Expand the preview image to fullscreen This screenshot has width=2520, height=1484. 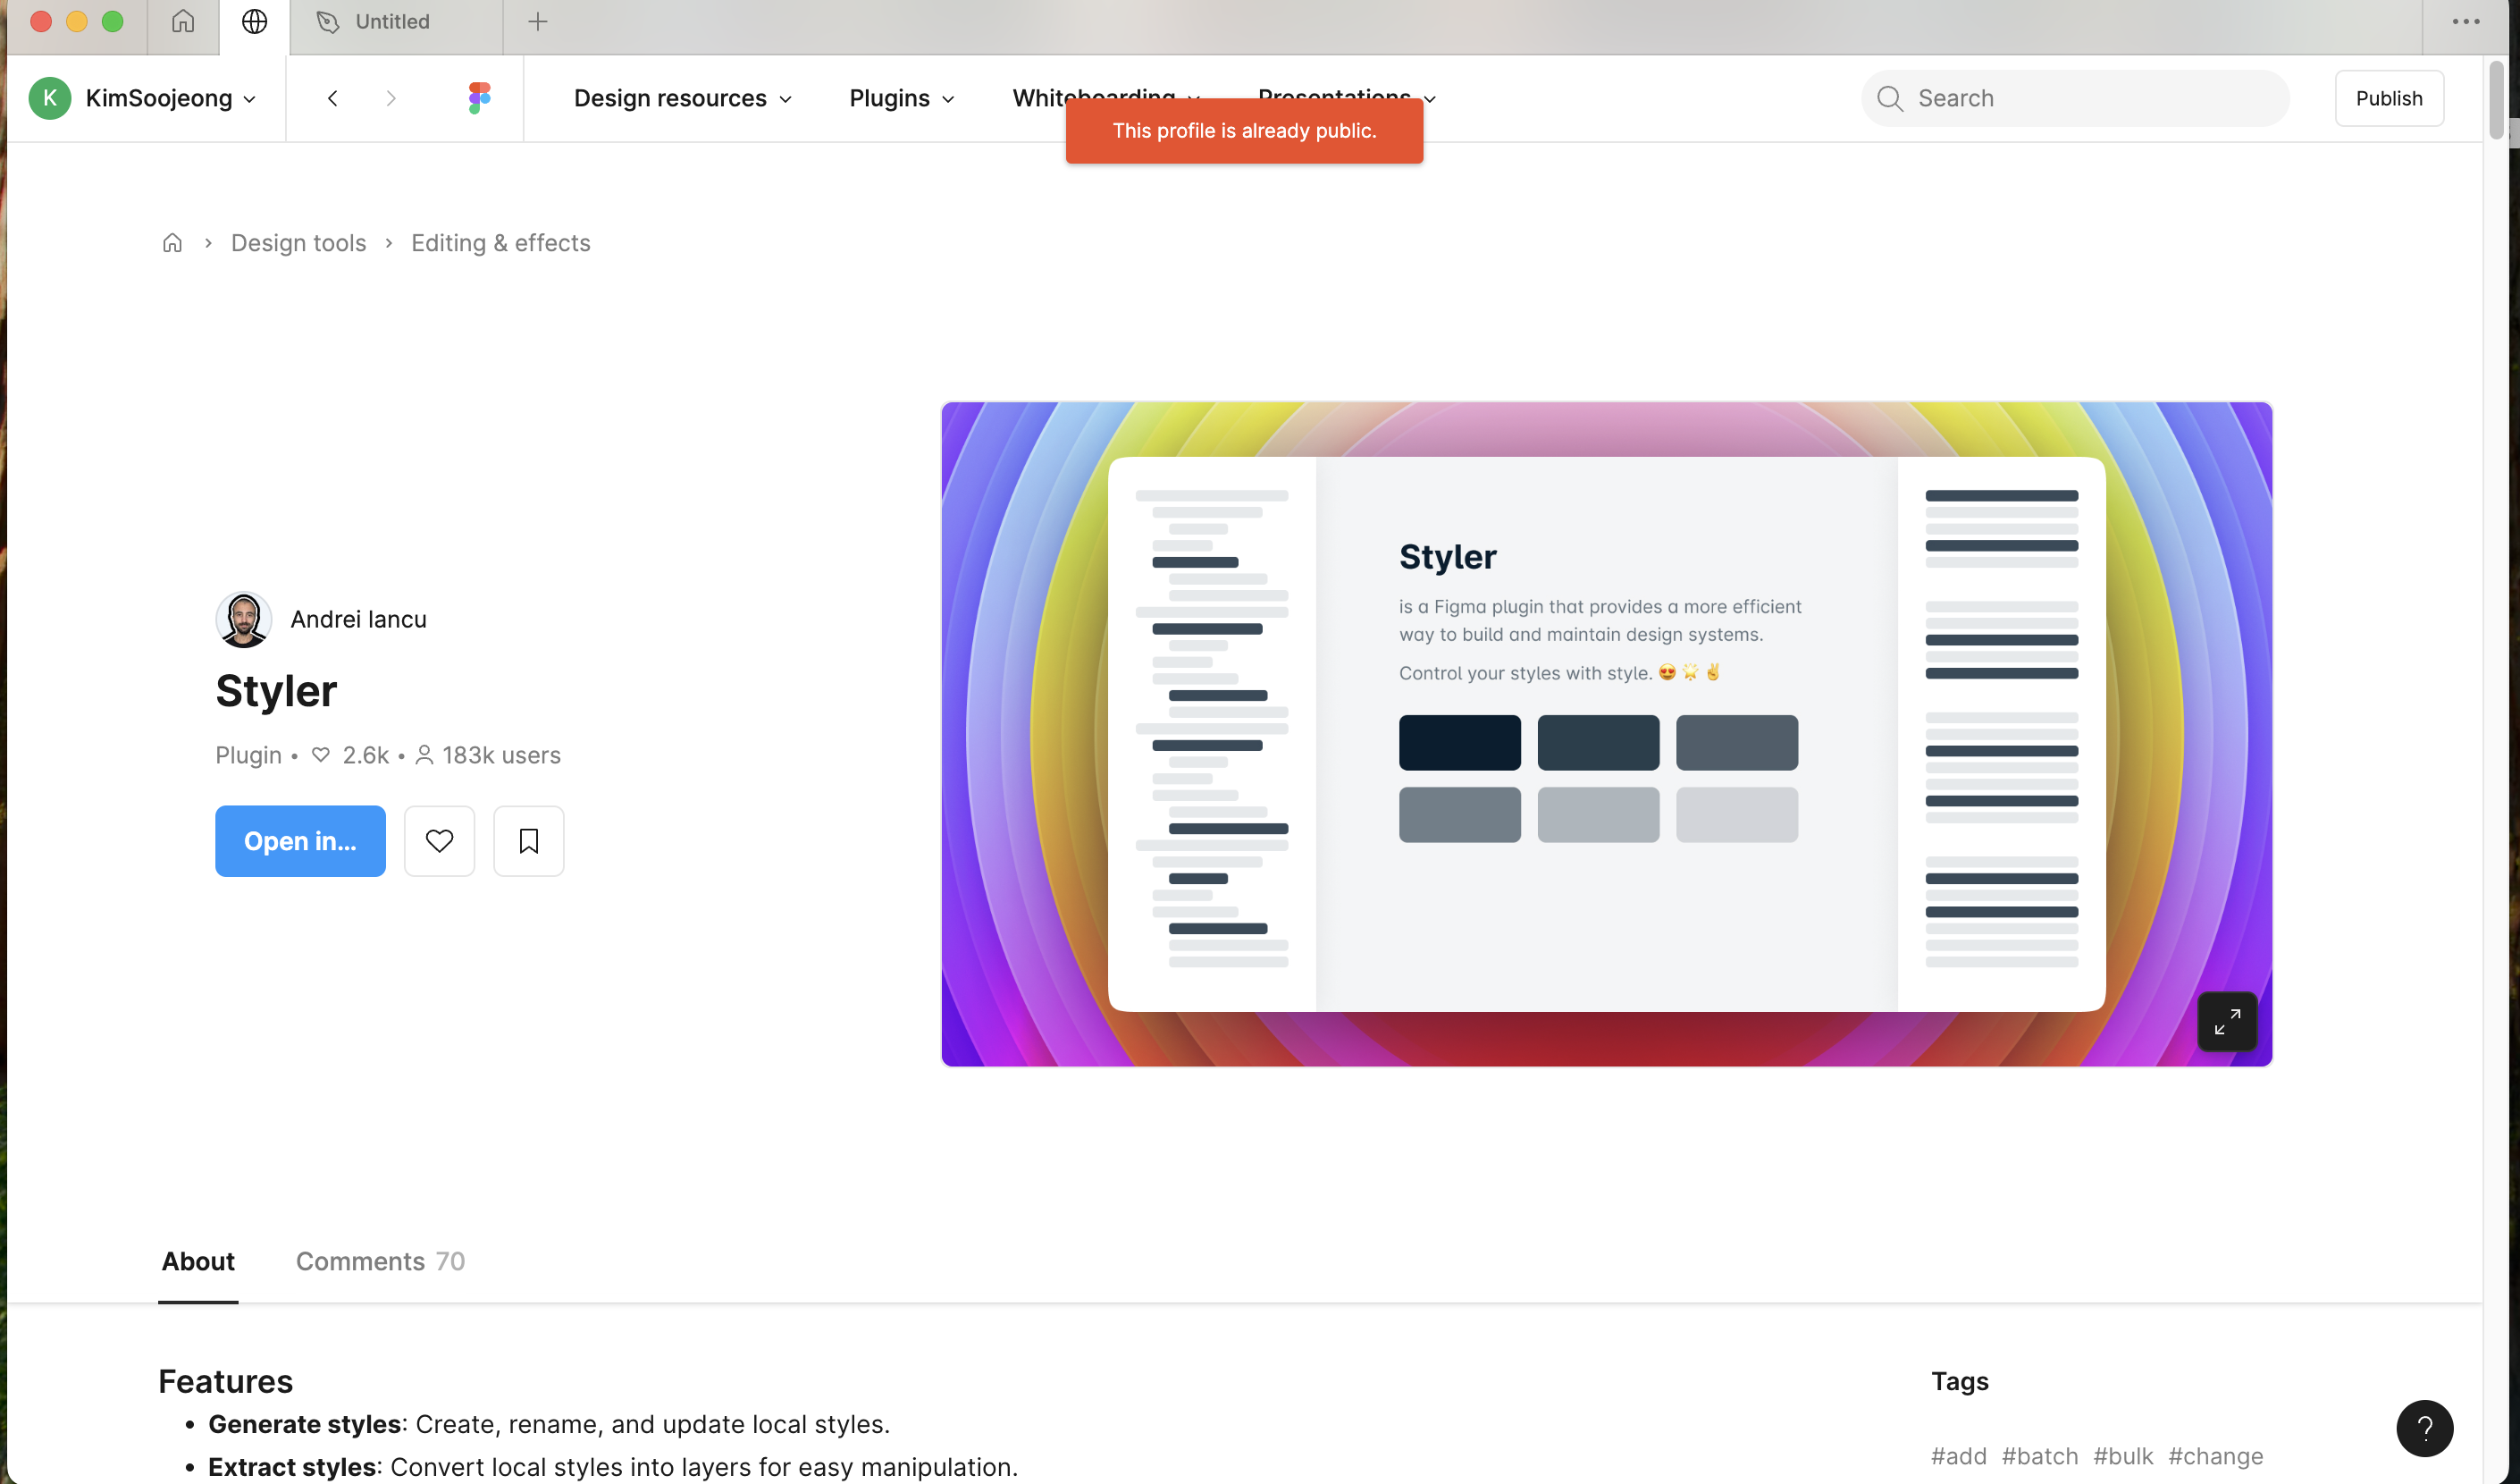coord(2227,1022)
